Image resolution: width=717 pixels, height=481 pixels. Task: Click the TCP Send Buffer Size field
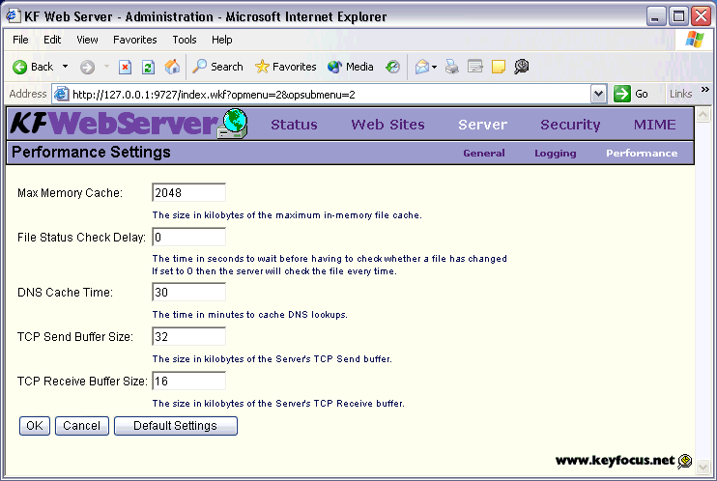click(188, 336)
